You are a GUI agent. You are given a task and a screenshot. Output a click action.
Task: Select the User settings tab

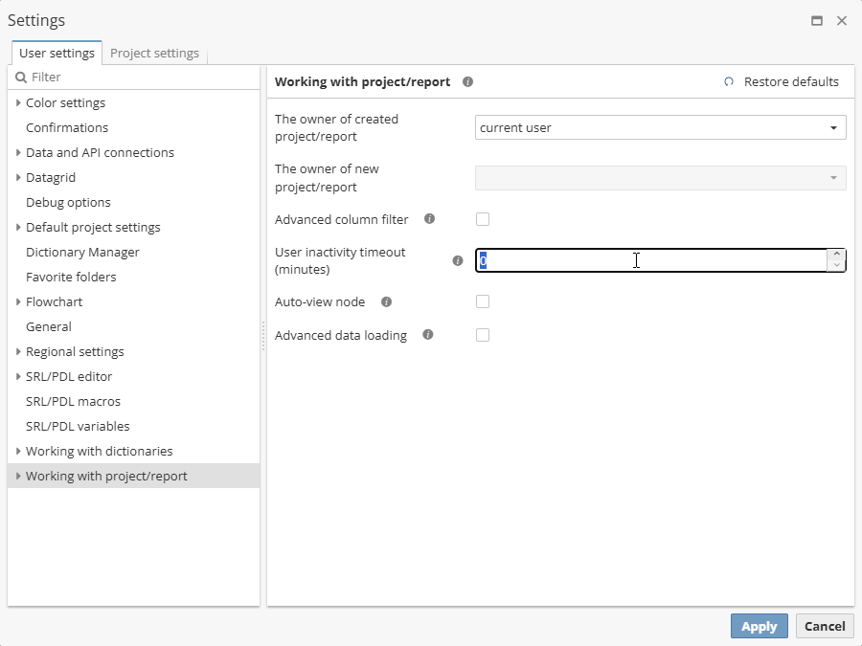pyautogui.click(x=57, y=54)
